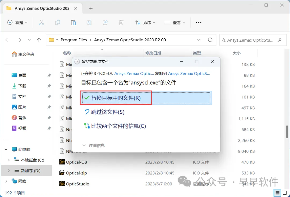Screen dimensions: 290x197
Task: Expand the 网络 tree node
Action: (x=6, y=181)
